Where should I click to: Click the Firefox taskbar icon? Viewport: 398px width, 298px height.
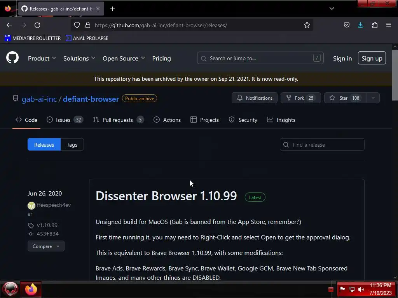click(31, 289)
